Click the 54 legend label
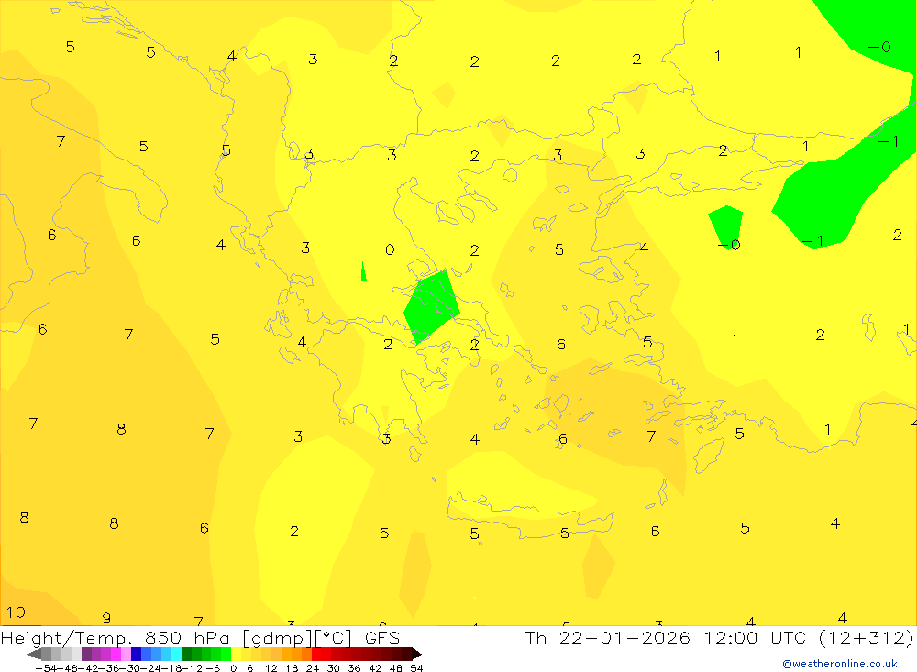Image resolution: width=917 pixels, height=672 pixels. [416, 668]
